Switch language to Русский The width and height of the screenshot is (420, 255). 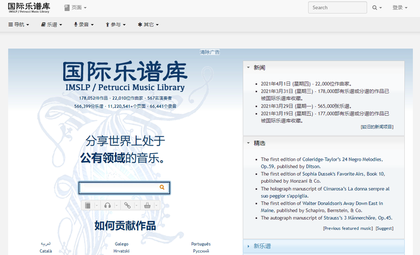pos(201,251)
